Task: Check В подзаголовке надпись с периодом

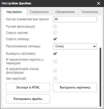Action: [x=55, y=61]
